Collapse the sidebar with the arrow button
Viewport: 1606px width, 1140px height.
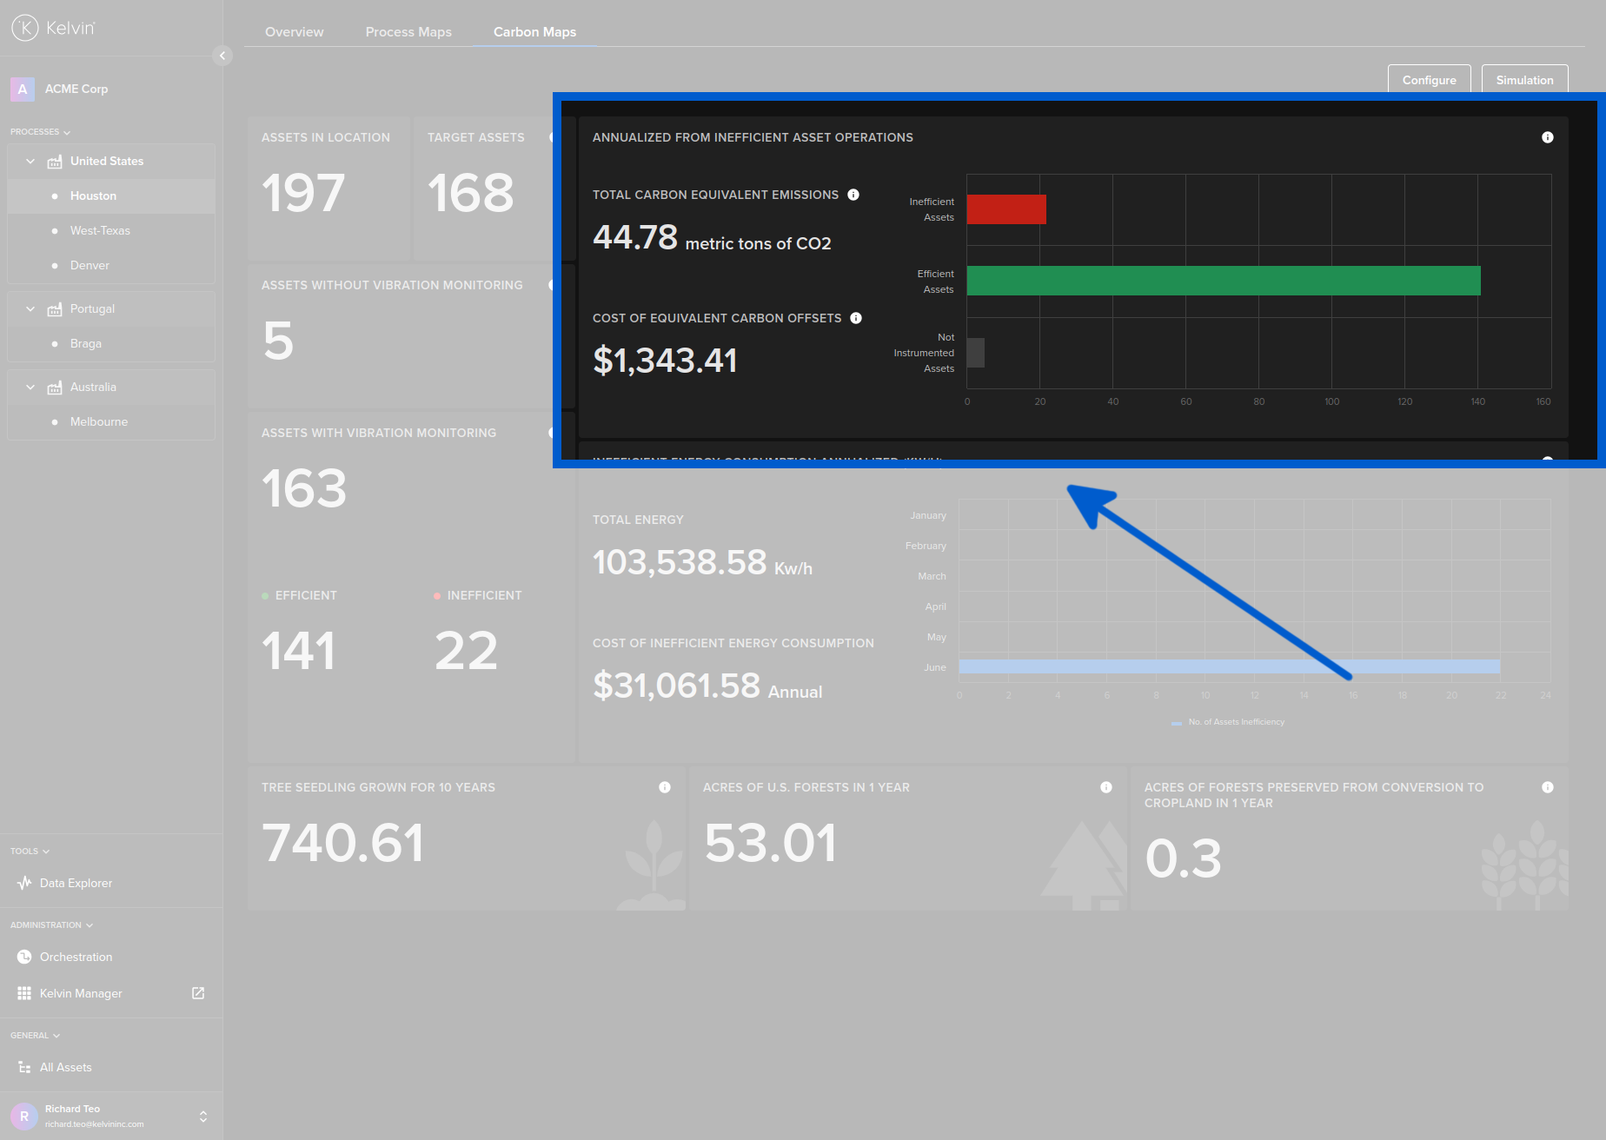222,56
